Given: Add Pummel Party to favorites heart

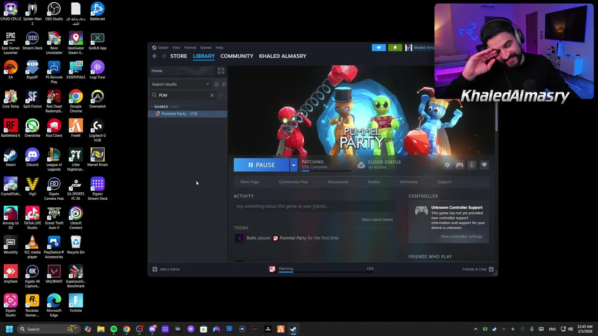Looking at the screenshot, I should click(x=484, y=165).
